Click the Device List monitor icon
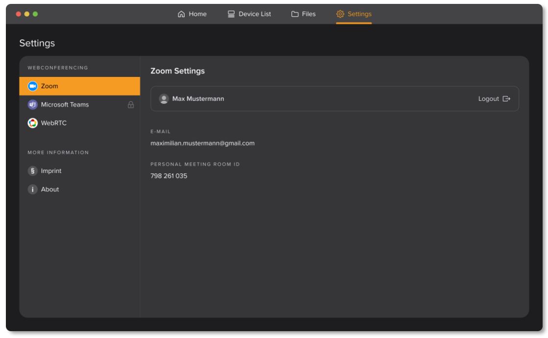The width and height of the screenshot is (548, 338). tap(230, 15)
